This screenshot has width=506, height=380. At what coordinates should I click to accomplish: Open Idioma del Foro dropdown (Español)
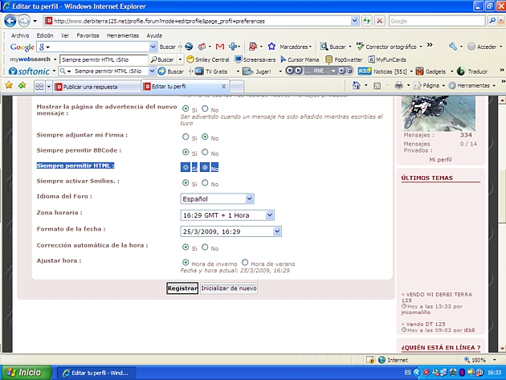click(x=217, y=198)
